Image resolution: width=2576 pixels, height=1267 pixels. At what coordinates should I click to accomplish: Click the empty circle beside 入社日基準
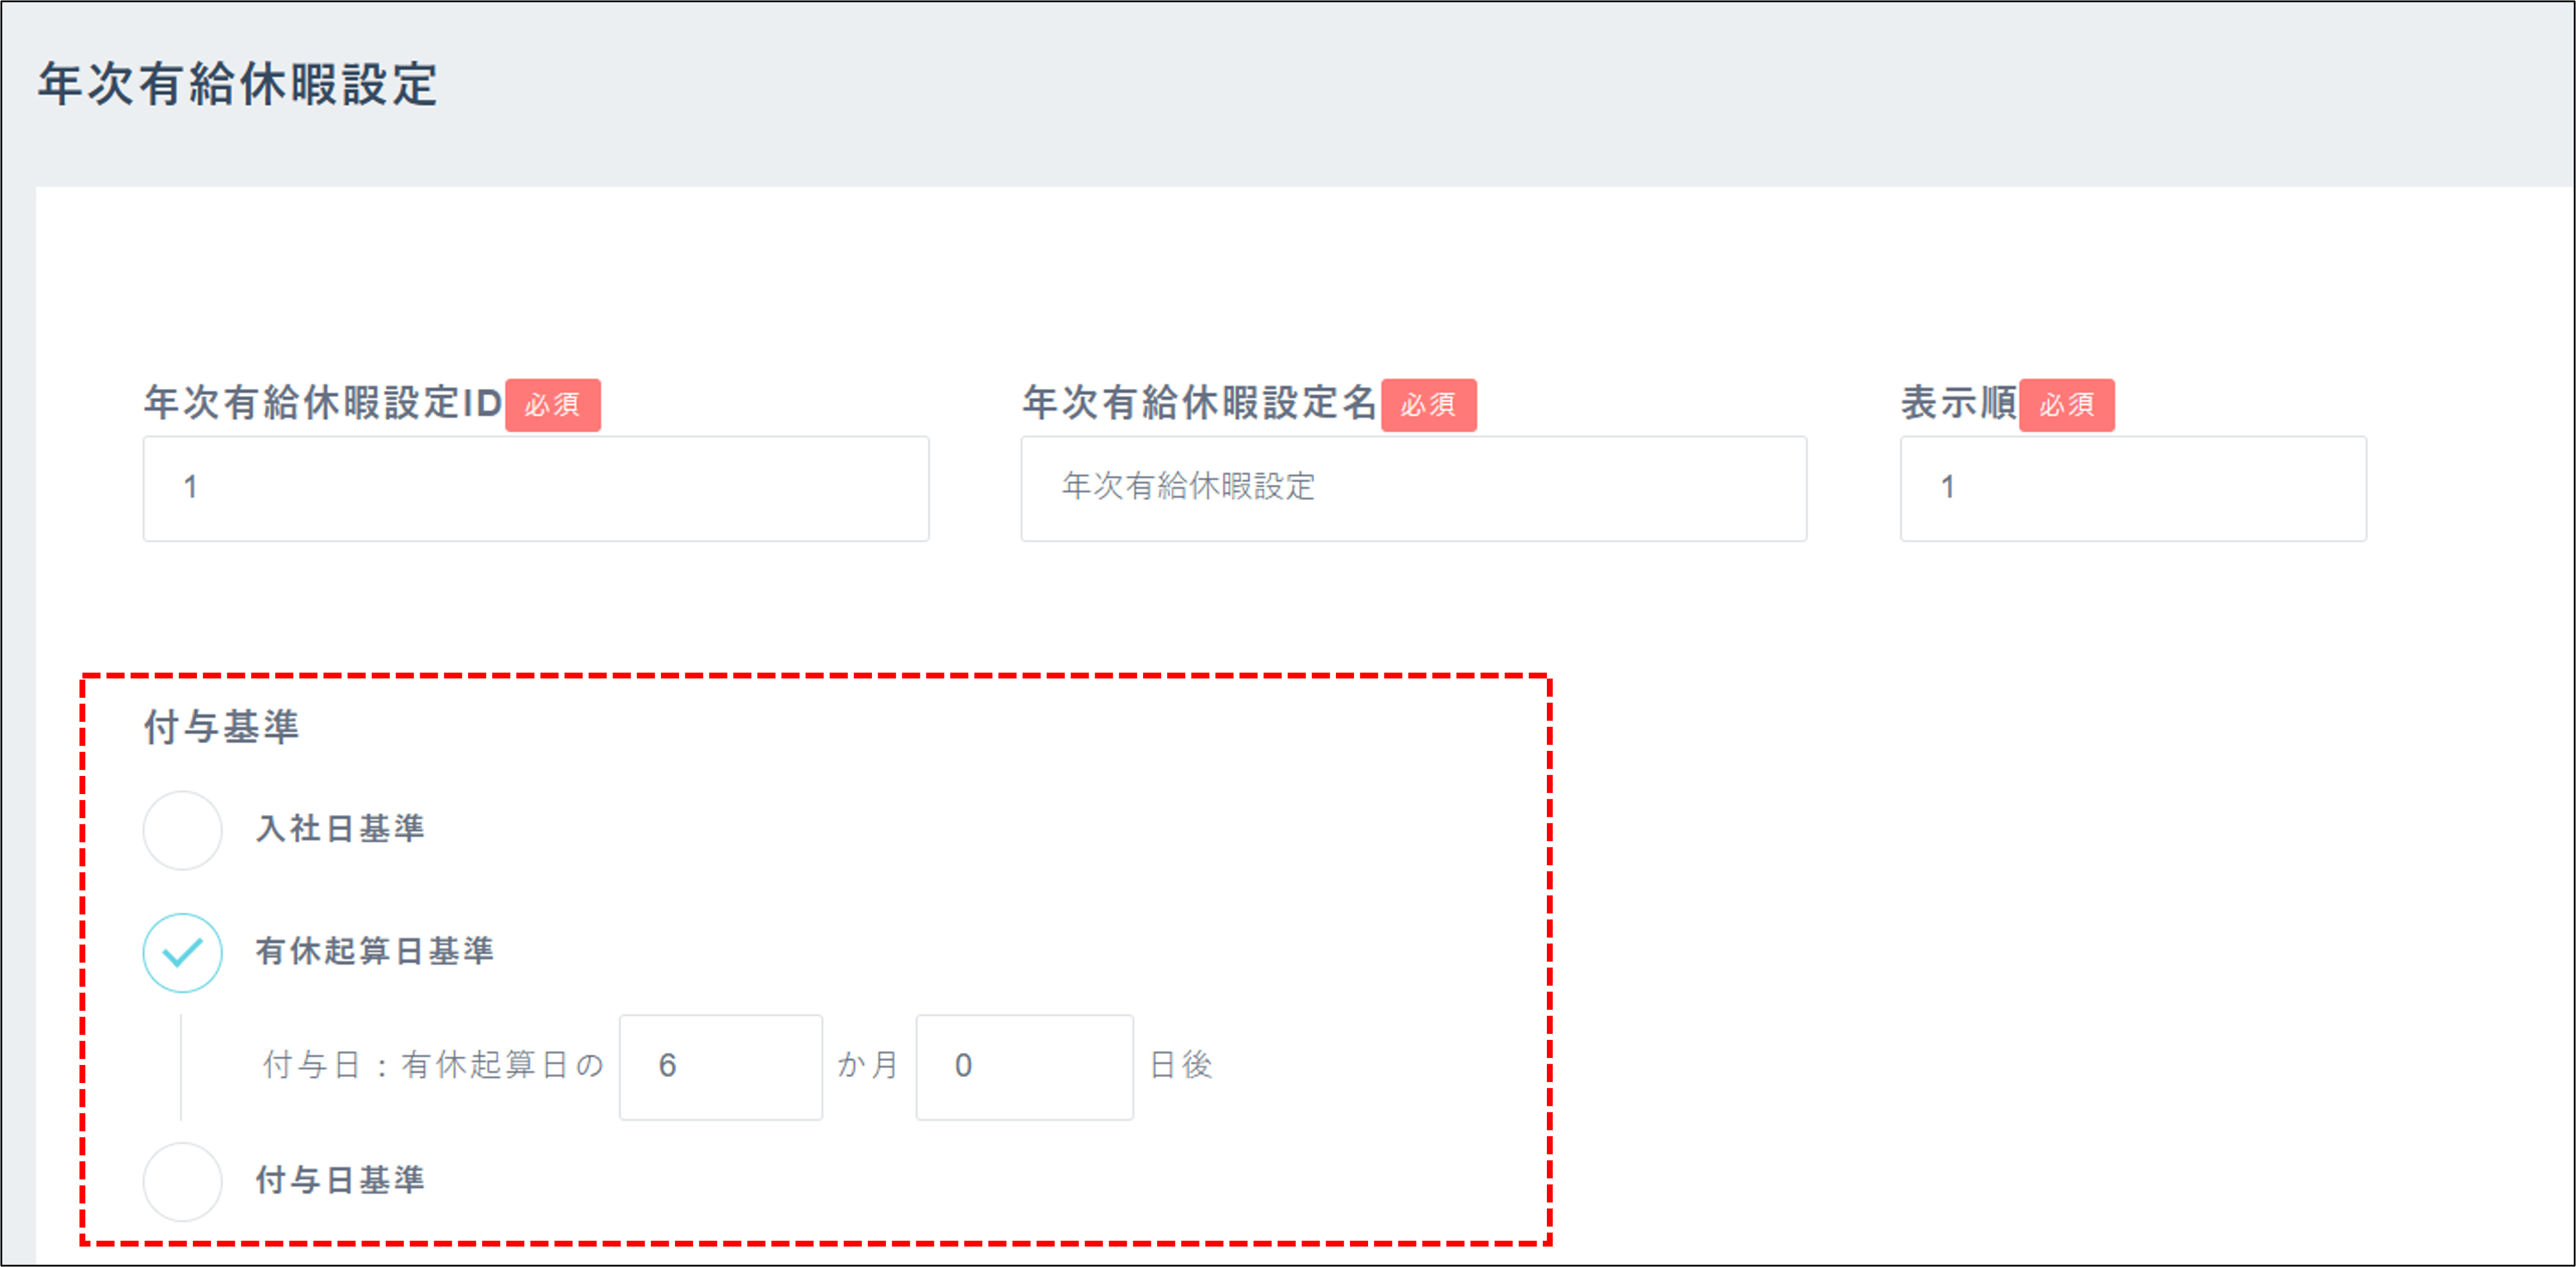tap(183, 829)
